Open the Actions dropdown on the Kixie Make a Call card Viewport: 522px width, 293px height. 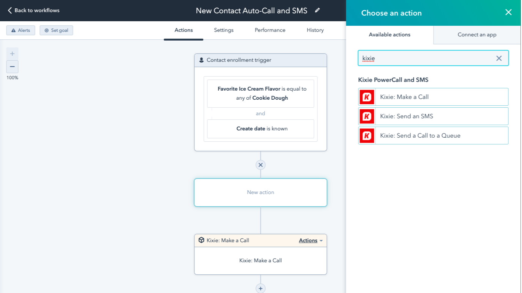311,240
